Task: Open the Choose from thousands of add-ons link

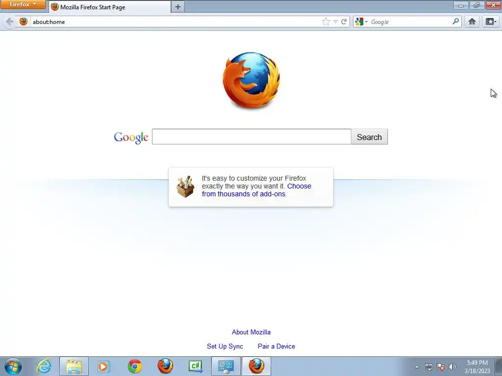Action: tap(256, 190)
